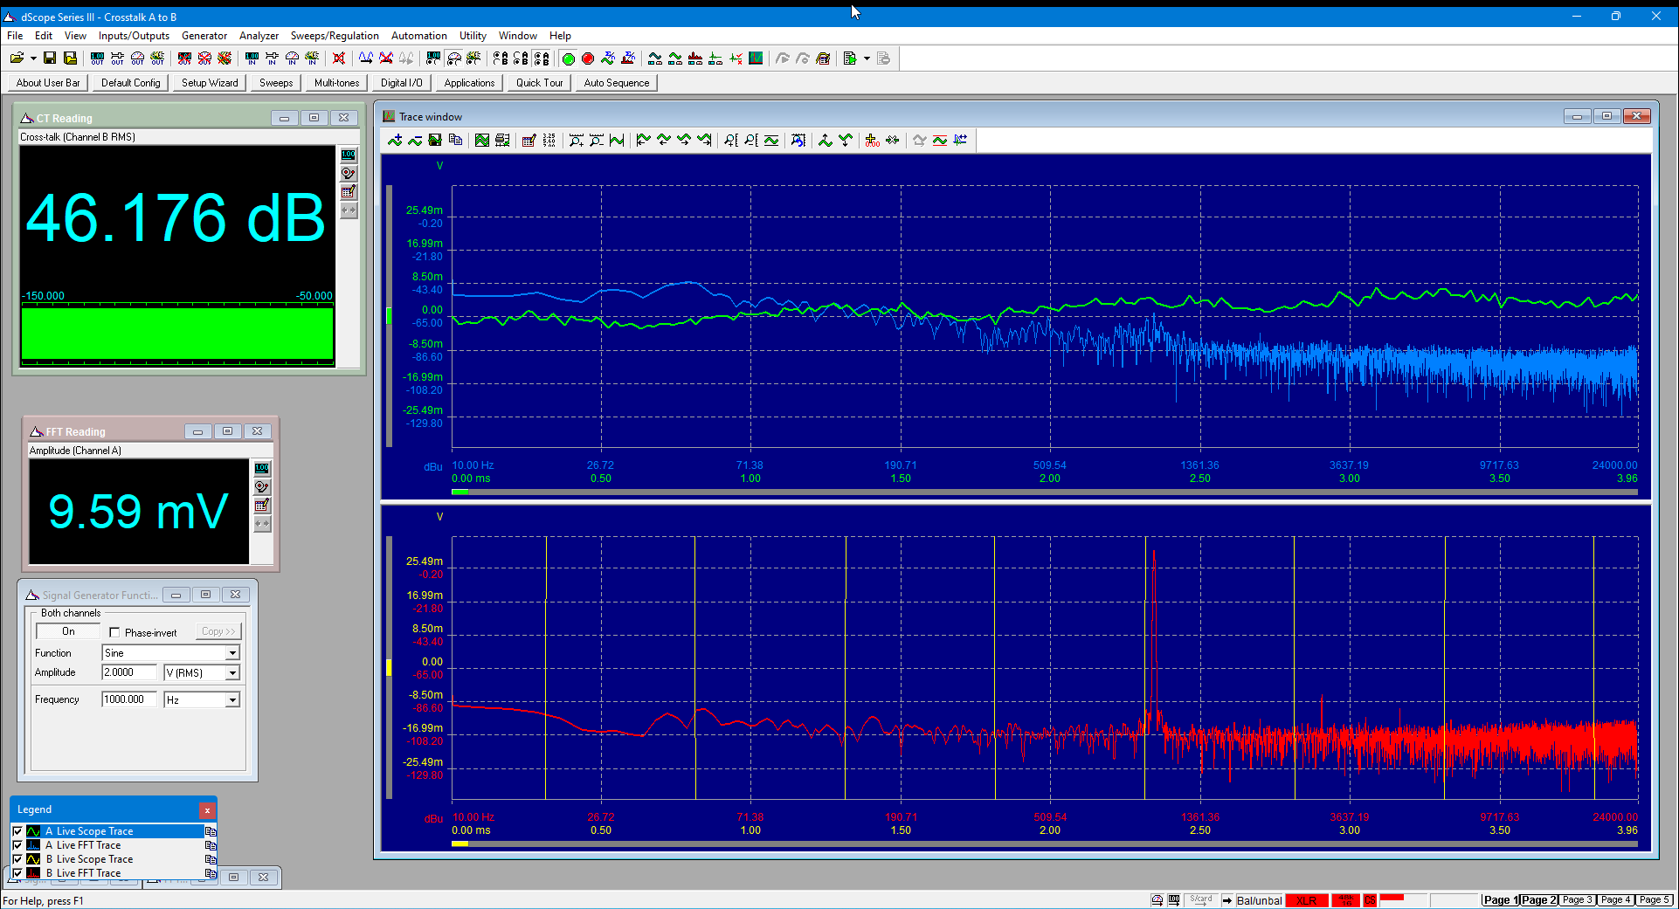Click the Amplitude input field showing 2.0000

129,672
